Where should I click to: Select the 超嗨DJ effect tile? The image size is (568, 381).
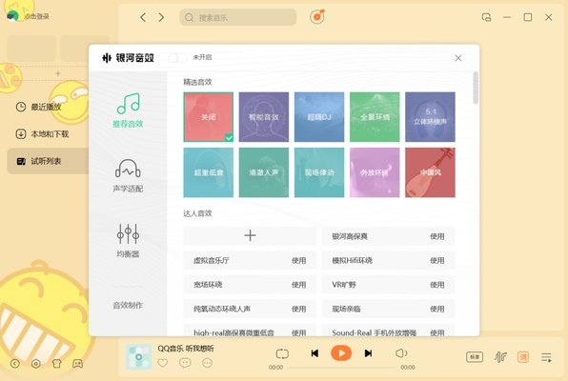pos(319,117)
